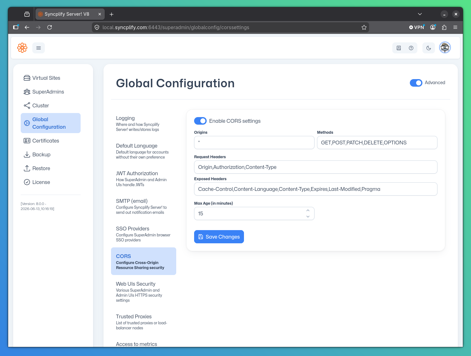This screenshot has height=356, width=471.
Task: Toggle Enable CORS settings switch
Action: pos(200,121)
